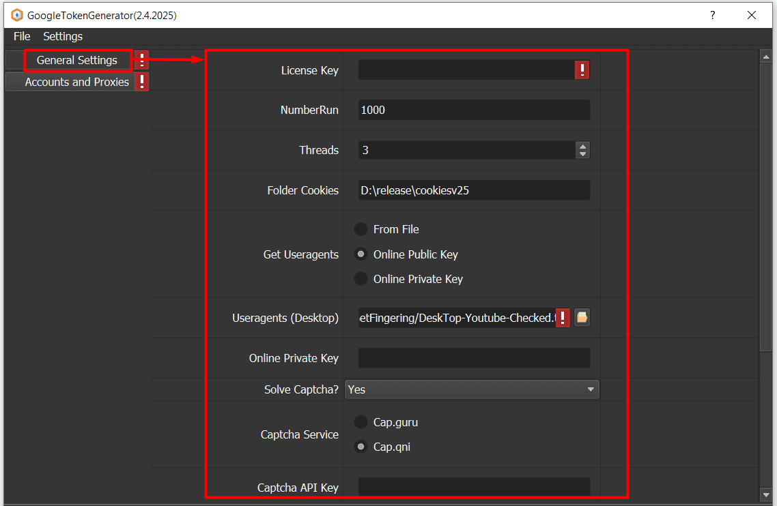Click the Captcha Service label

pos(299,434)
